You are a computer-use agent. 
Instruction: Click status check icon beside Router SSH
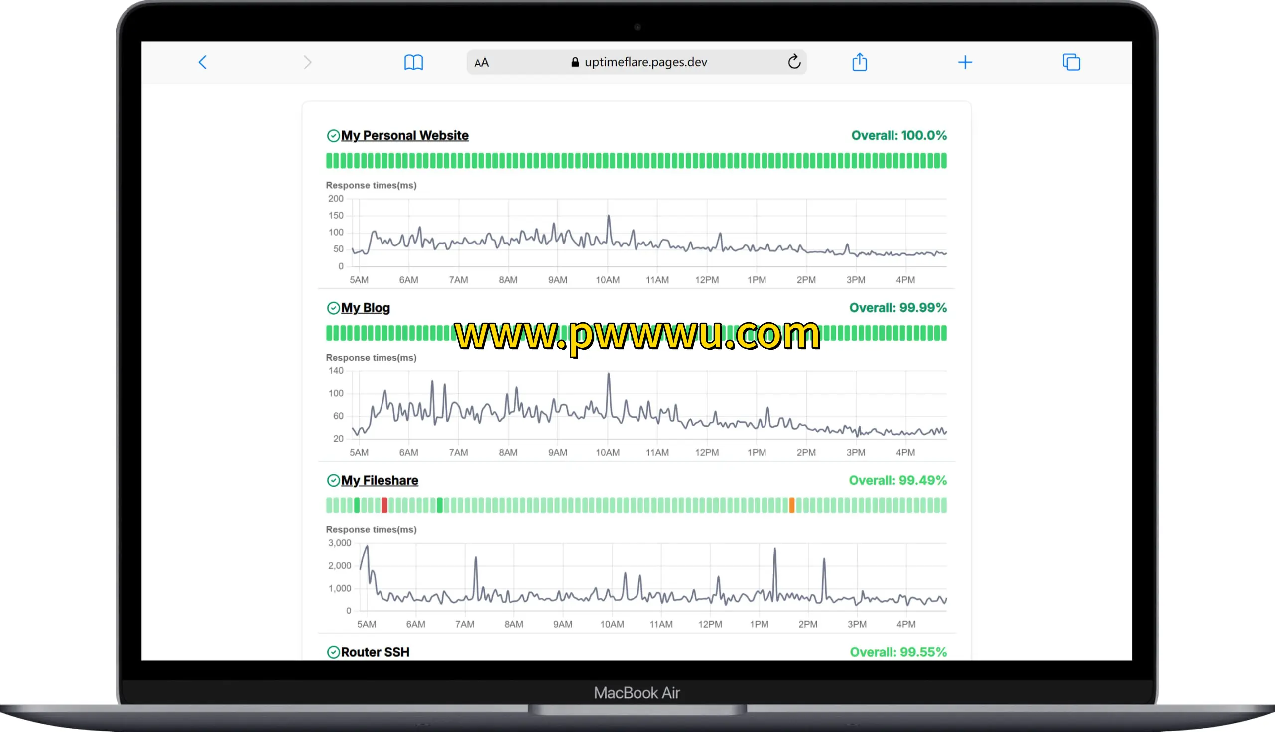coord(333,652)
